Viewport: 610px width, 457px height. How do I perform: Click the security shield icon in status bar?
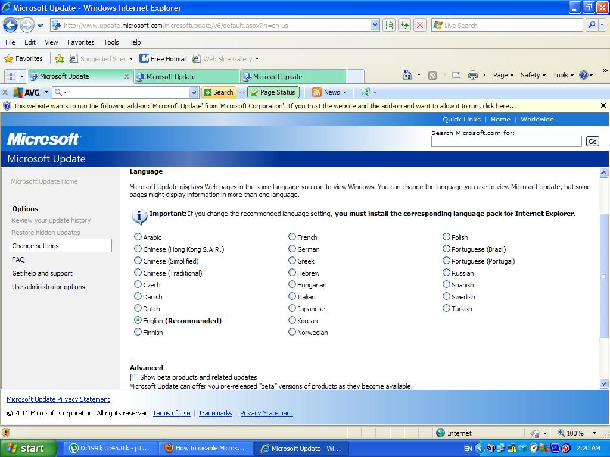point(6,433)
